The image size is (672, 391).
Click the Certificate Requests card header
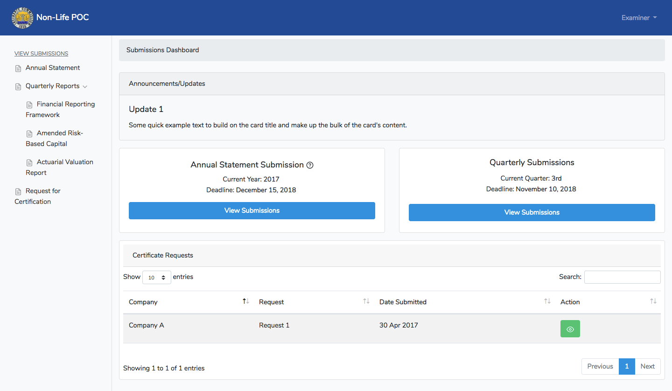click(x=392, y=255)
